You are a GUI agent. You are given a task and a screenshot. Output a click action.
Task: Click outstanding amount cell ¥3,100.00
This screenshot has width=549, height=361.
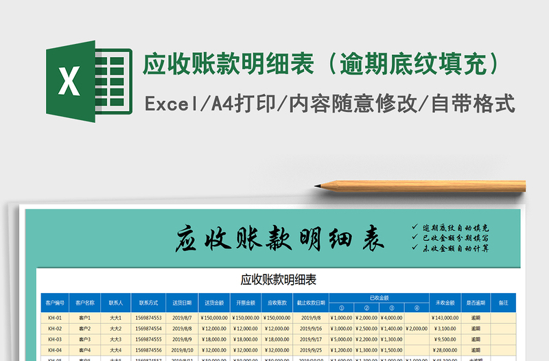[x=445, y=329]
